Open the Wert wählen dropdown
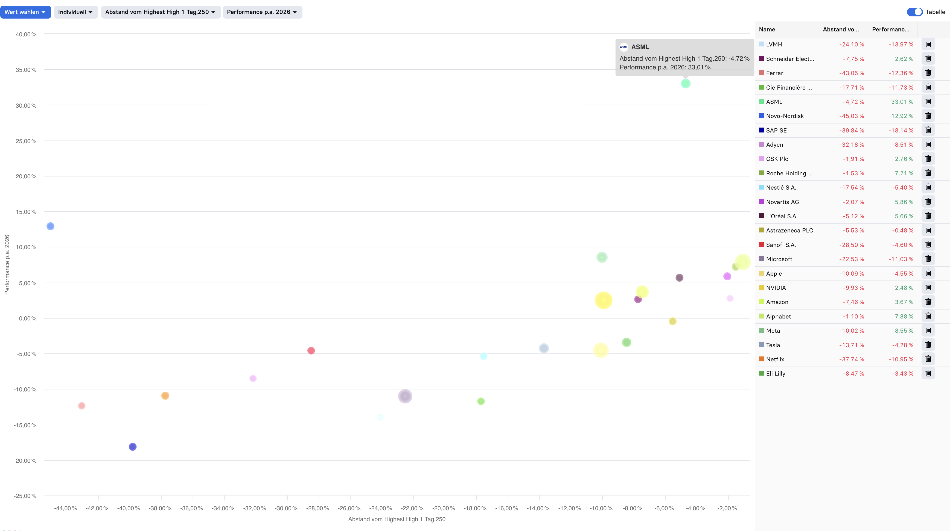Viewport: 950px width, 531px height. 25,12
